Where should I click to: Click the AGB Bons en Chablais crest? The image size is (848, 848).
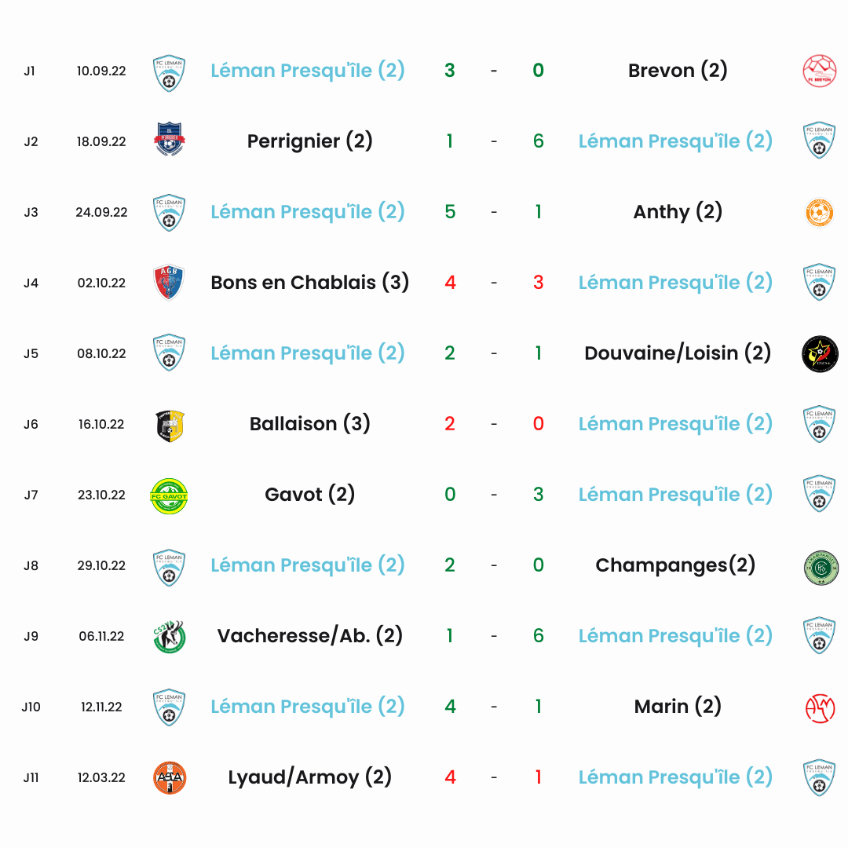click(x=170, y=283)
